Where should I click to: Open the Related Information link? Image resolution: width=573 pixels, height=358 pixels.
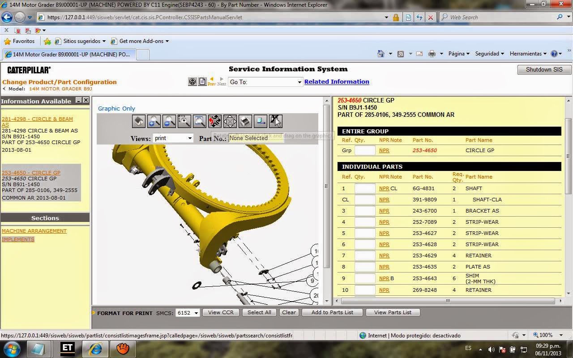pyautogui.click(x=337, y=81)
